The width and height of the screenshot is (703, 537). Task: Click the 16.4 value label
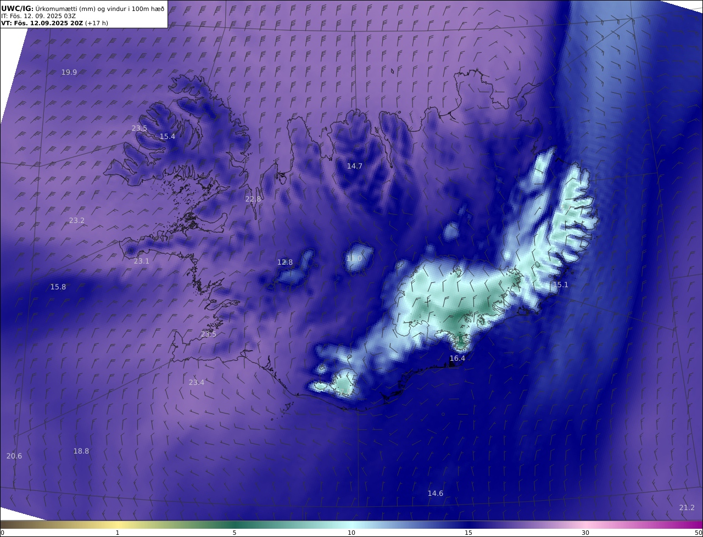pos(457,358)
